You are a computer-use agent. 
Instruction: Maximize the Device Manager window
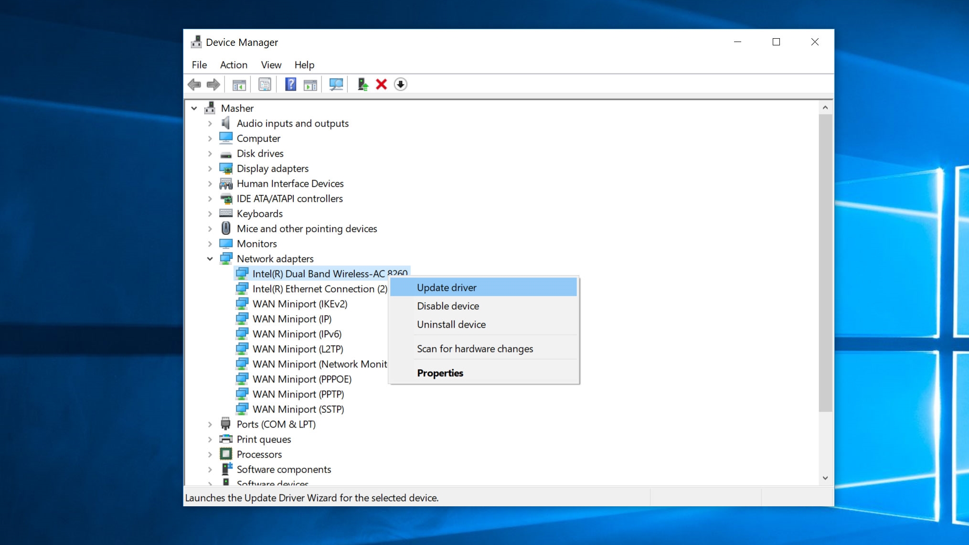pos(776,42)
